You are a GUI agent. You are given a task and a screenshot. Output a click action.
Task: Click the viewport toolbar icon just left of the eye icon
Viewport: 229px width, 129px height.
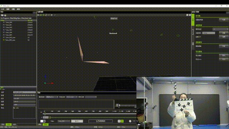(x=49, y=15)
